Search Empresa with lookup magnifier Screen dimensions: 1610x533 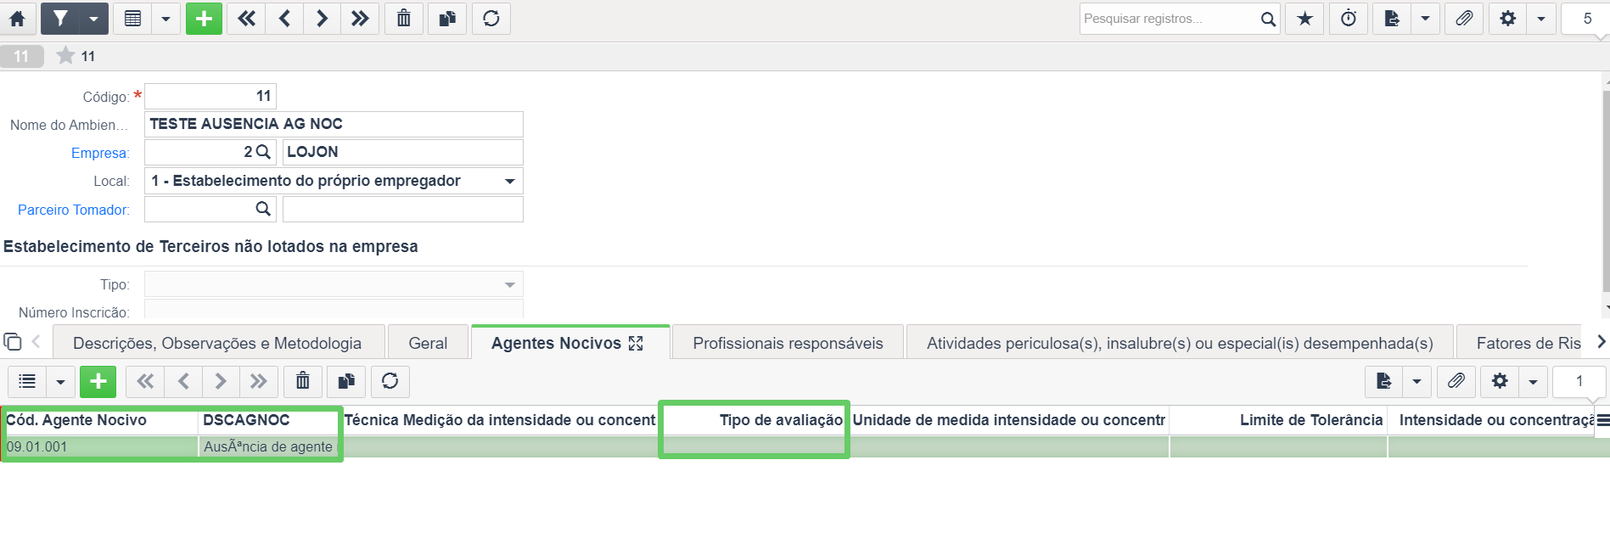[263, 152]
